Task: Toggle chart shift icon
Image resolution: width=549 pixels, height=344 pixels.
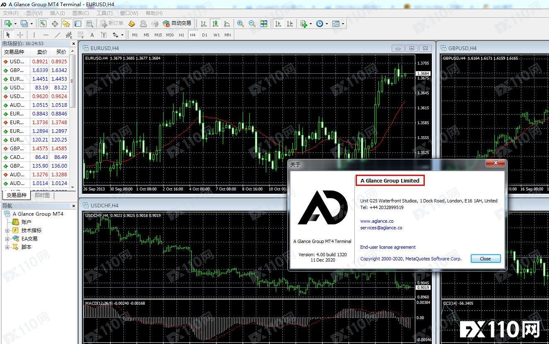Action: tap(290, 24)
